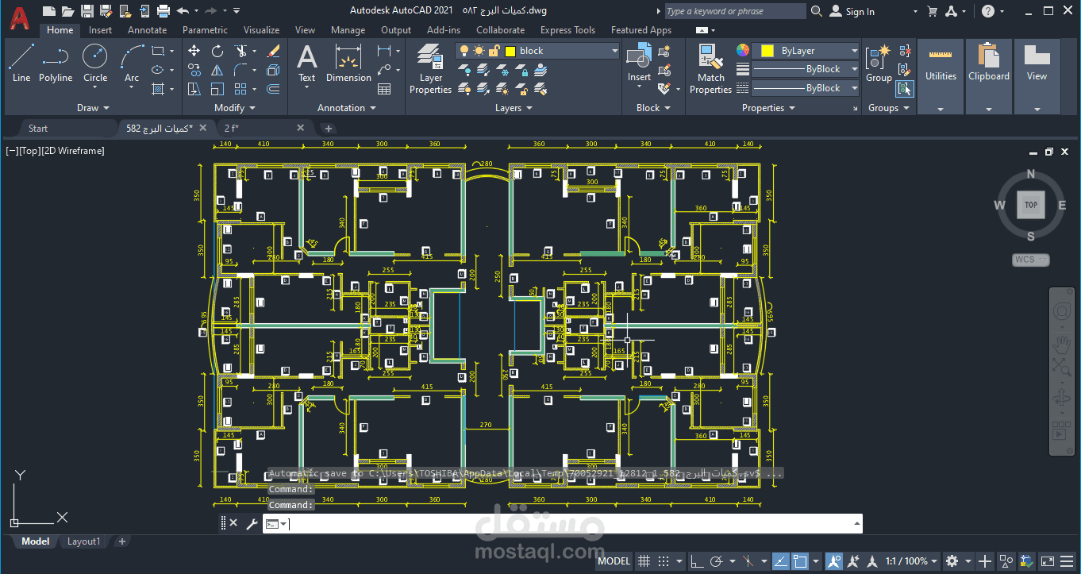1081x574 pixels.
Task: Click the Pan hand in navigation bar
Action: (1062, 345)
